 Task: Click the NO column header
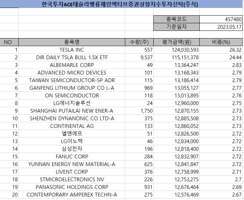9,42
